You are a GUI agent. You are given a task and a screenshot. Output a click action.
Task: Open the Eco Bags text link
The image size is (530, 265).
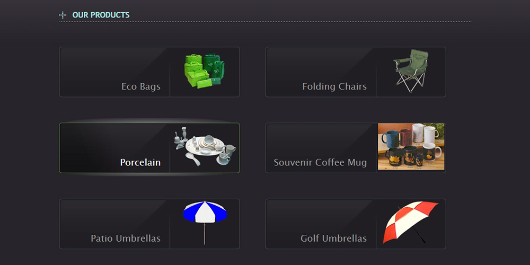pyautogui.click(x=141, y=86)
